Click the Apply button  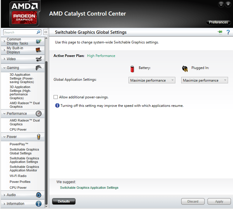coord(219,201)
